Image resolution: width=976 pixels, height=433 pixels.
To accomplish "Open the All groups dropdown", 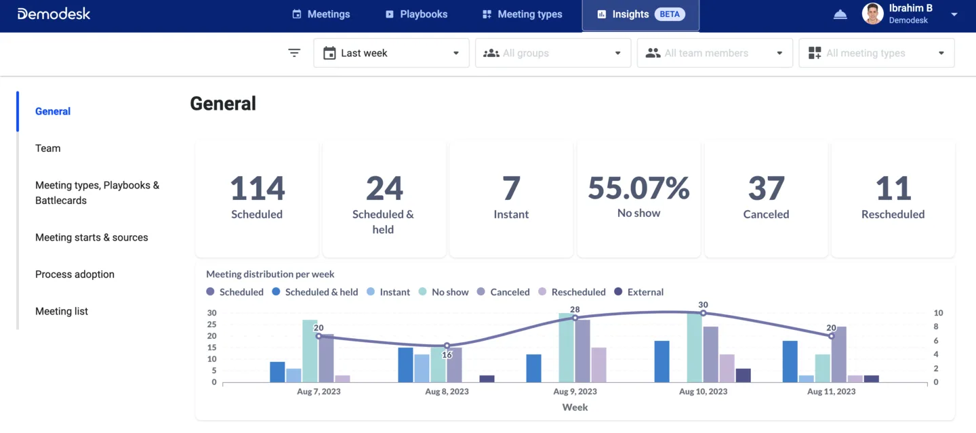I will [553, 53].
